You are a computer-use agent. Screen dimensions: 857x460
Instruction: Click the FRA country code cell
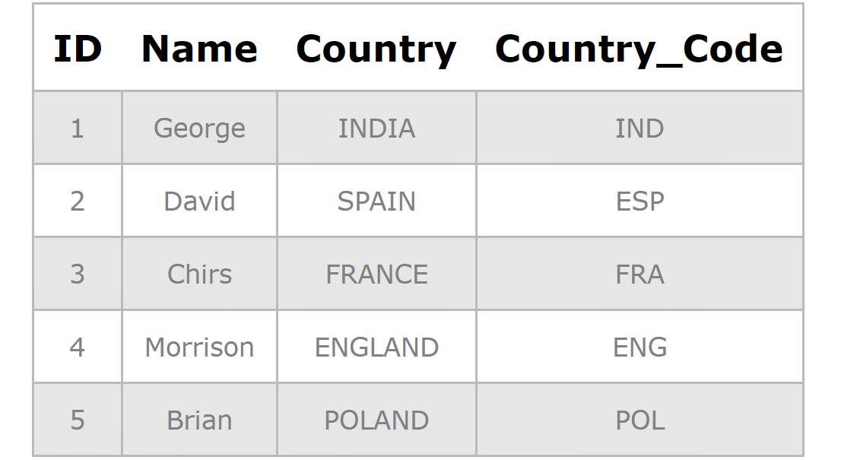[x=639, y=274]
